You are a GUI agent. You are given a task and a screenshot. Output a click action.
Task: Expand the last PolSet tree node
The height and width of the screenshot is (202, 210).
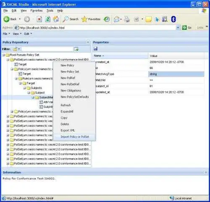(x=8, y=164)
